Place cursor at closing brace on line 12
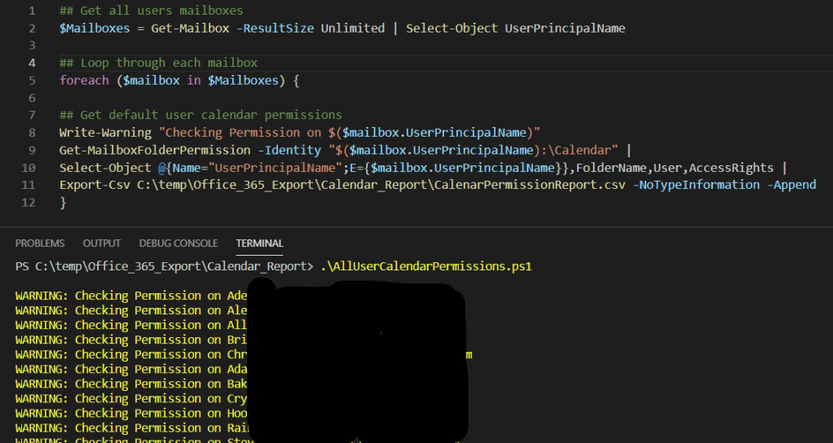This screenshot has height=443, width=833. (x=63, y=202)
